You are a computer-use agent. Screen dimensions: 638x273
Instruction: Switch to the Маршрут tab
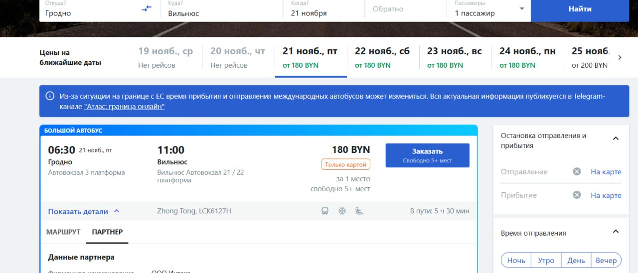tap(63, 232)
